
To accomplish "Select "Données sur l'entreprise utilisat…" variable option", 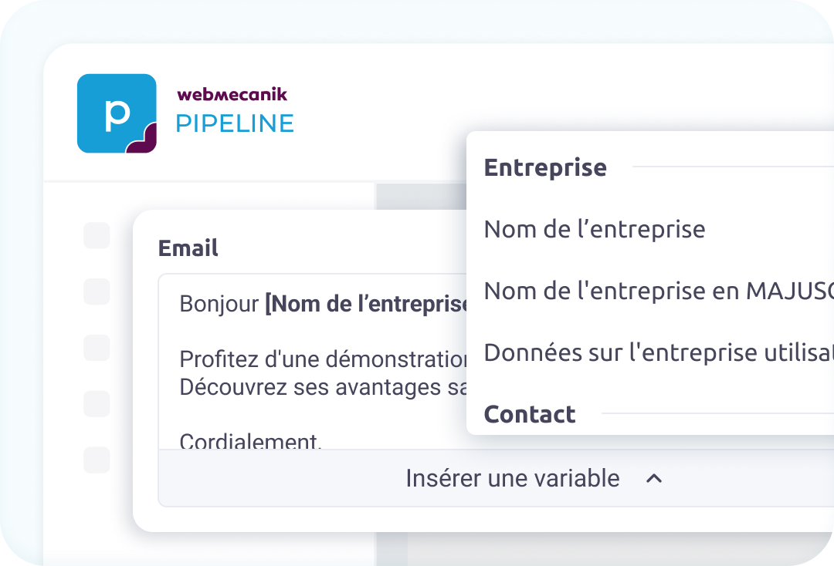I will click(x=658, y=352).
